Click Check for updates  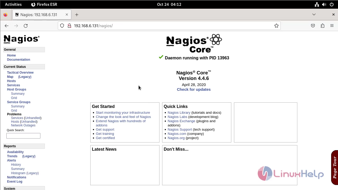tap(194, 89)
